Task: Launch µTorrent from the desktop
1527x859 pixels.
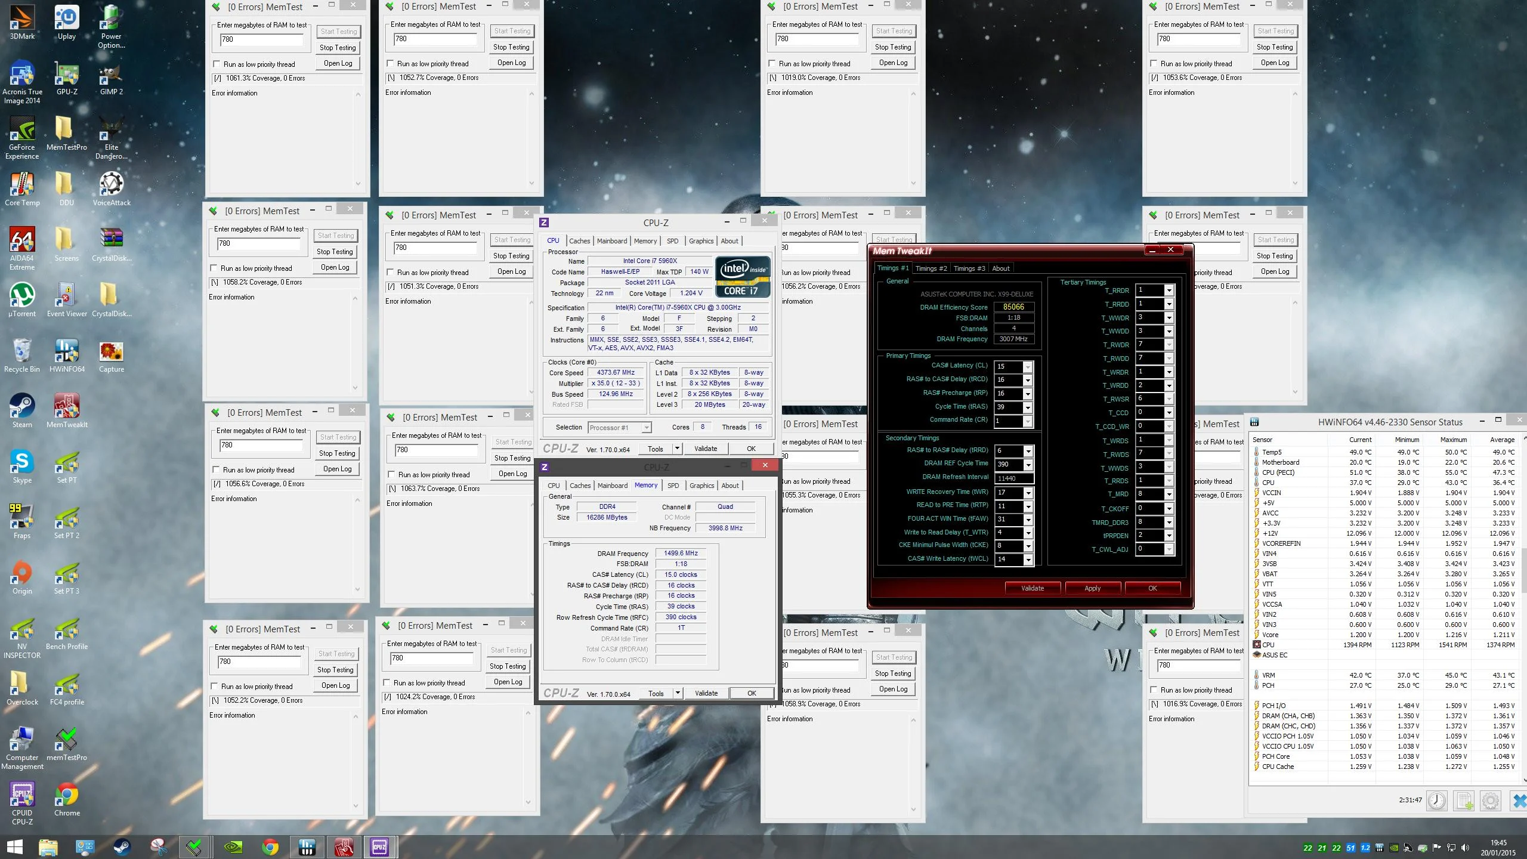Action: 22,301
